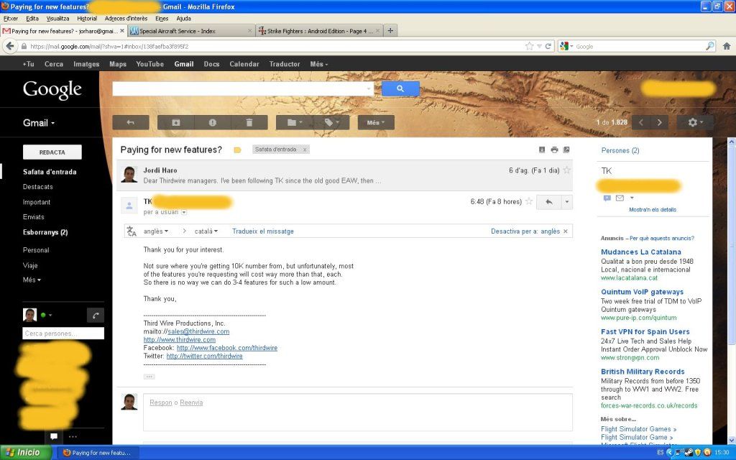Click Windows Inicio start button
Viewport: 736px width, 460px height.
point(25,453)
